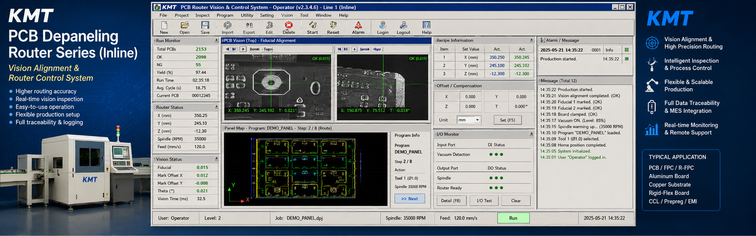Click the KMT application icon in title bar
756x236 pixels.
point(157,7)
